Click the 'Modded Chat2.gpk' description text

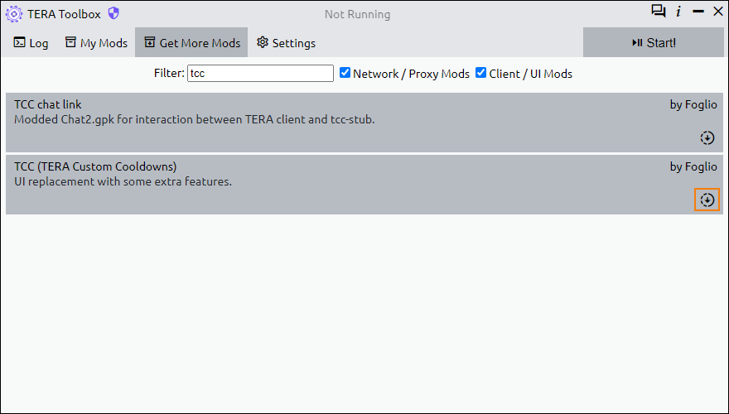tap(195, 119)
